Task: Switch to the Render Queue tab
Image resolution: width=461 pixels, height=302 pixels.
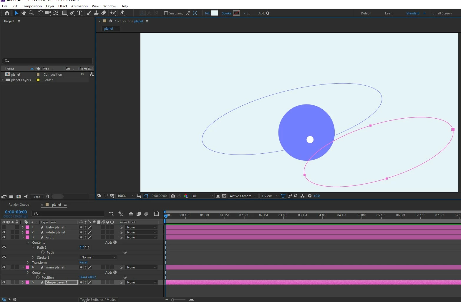Action: [x=19, y=205]
